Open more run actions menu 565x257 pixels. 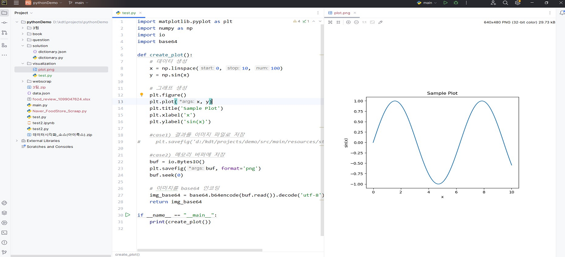click(x=465, y=3)
